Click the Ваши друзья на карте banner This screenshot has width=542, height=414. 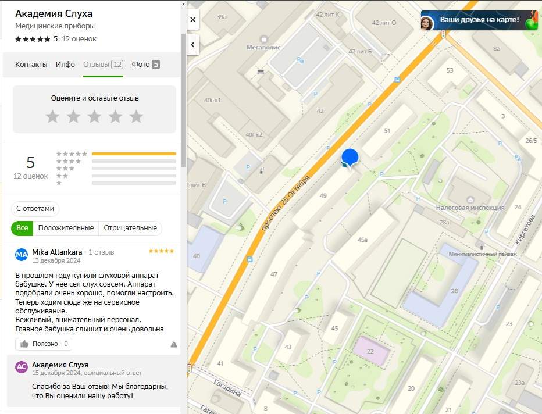coord(479,20)
